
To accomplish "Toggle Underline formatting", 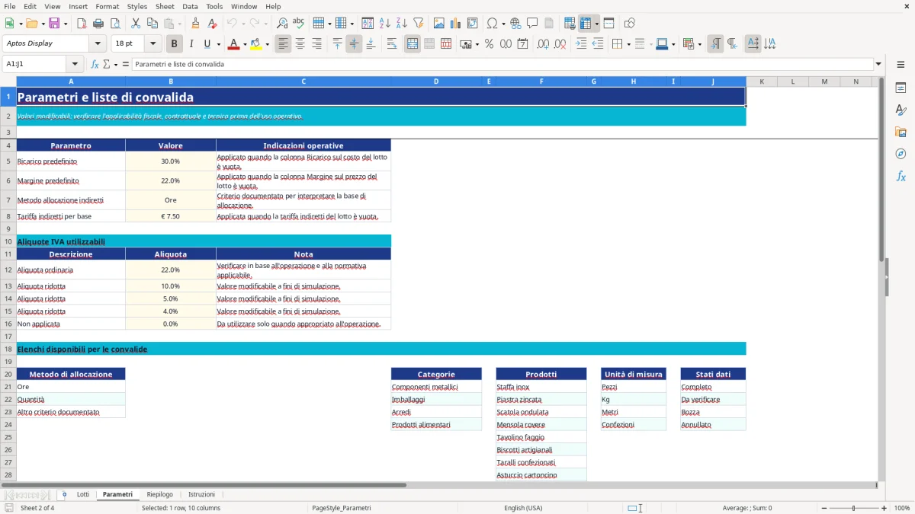I will tap(207, 44).
